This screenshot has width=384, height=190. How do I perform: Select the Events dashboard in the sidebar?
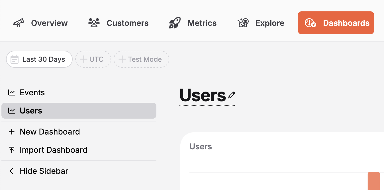tap(32, 92)
